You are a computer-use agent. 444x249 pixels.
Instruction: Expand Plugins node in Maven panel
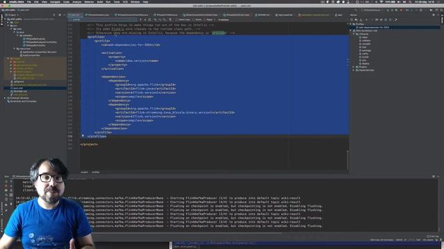354,67
